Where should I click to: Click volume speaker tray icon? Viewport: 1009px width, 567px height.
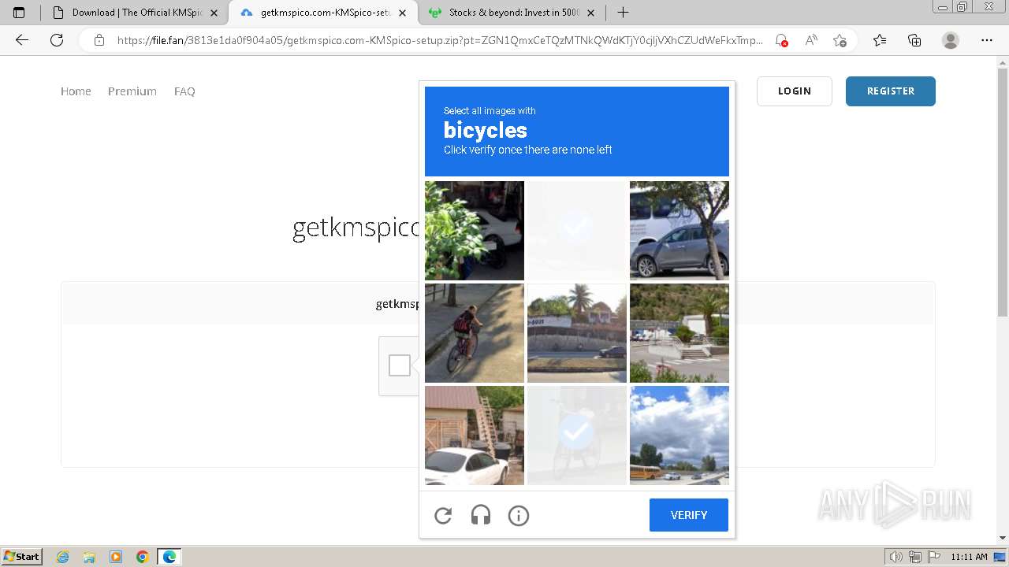(x=895, y=557)
